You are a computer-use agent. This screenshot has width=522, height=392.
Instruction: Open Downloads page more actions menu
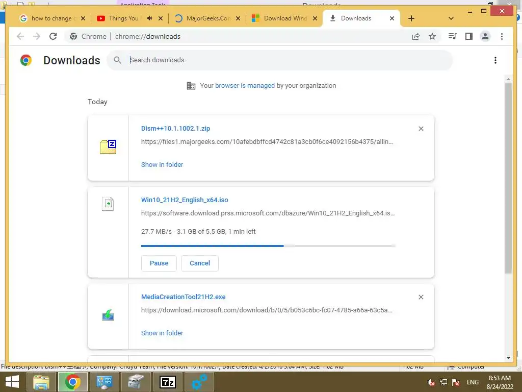pyautogui.click(x=495, y=60)
